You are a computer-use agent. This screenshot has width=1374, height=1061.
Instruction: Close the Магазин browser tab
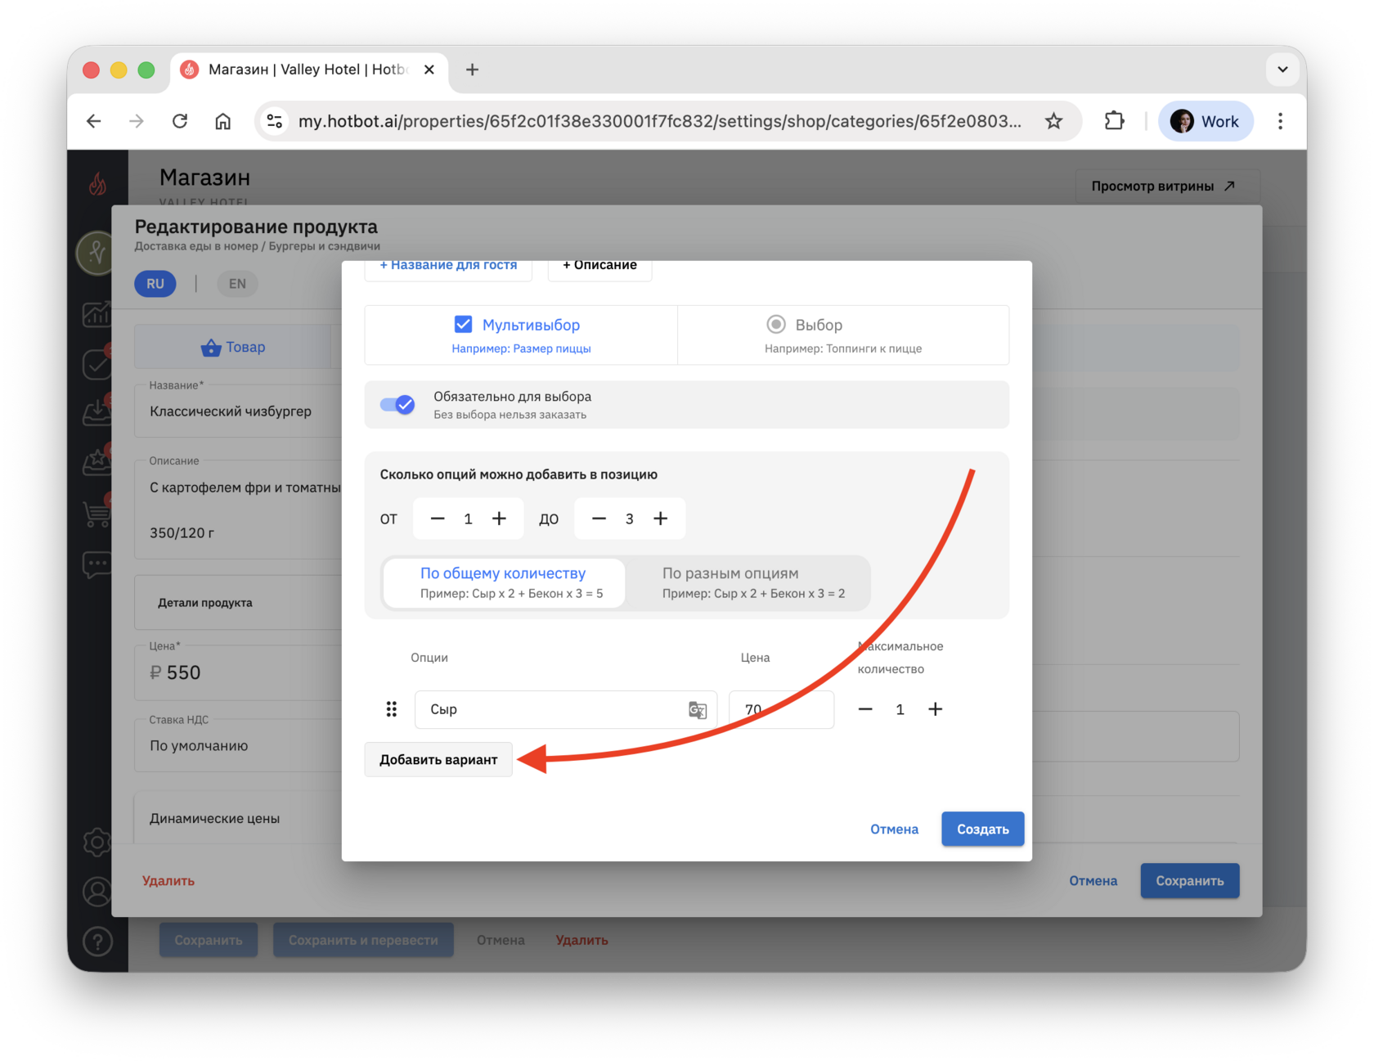coord(429,70)
